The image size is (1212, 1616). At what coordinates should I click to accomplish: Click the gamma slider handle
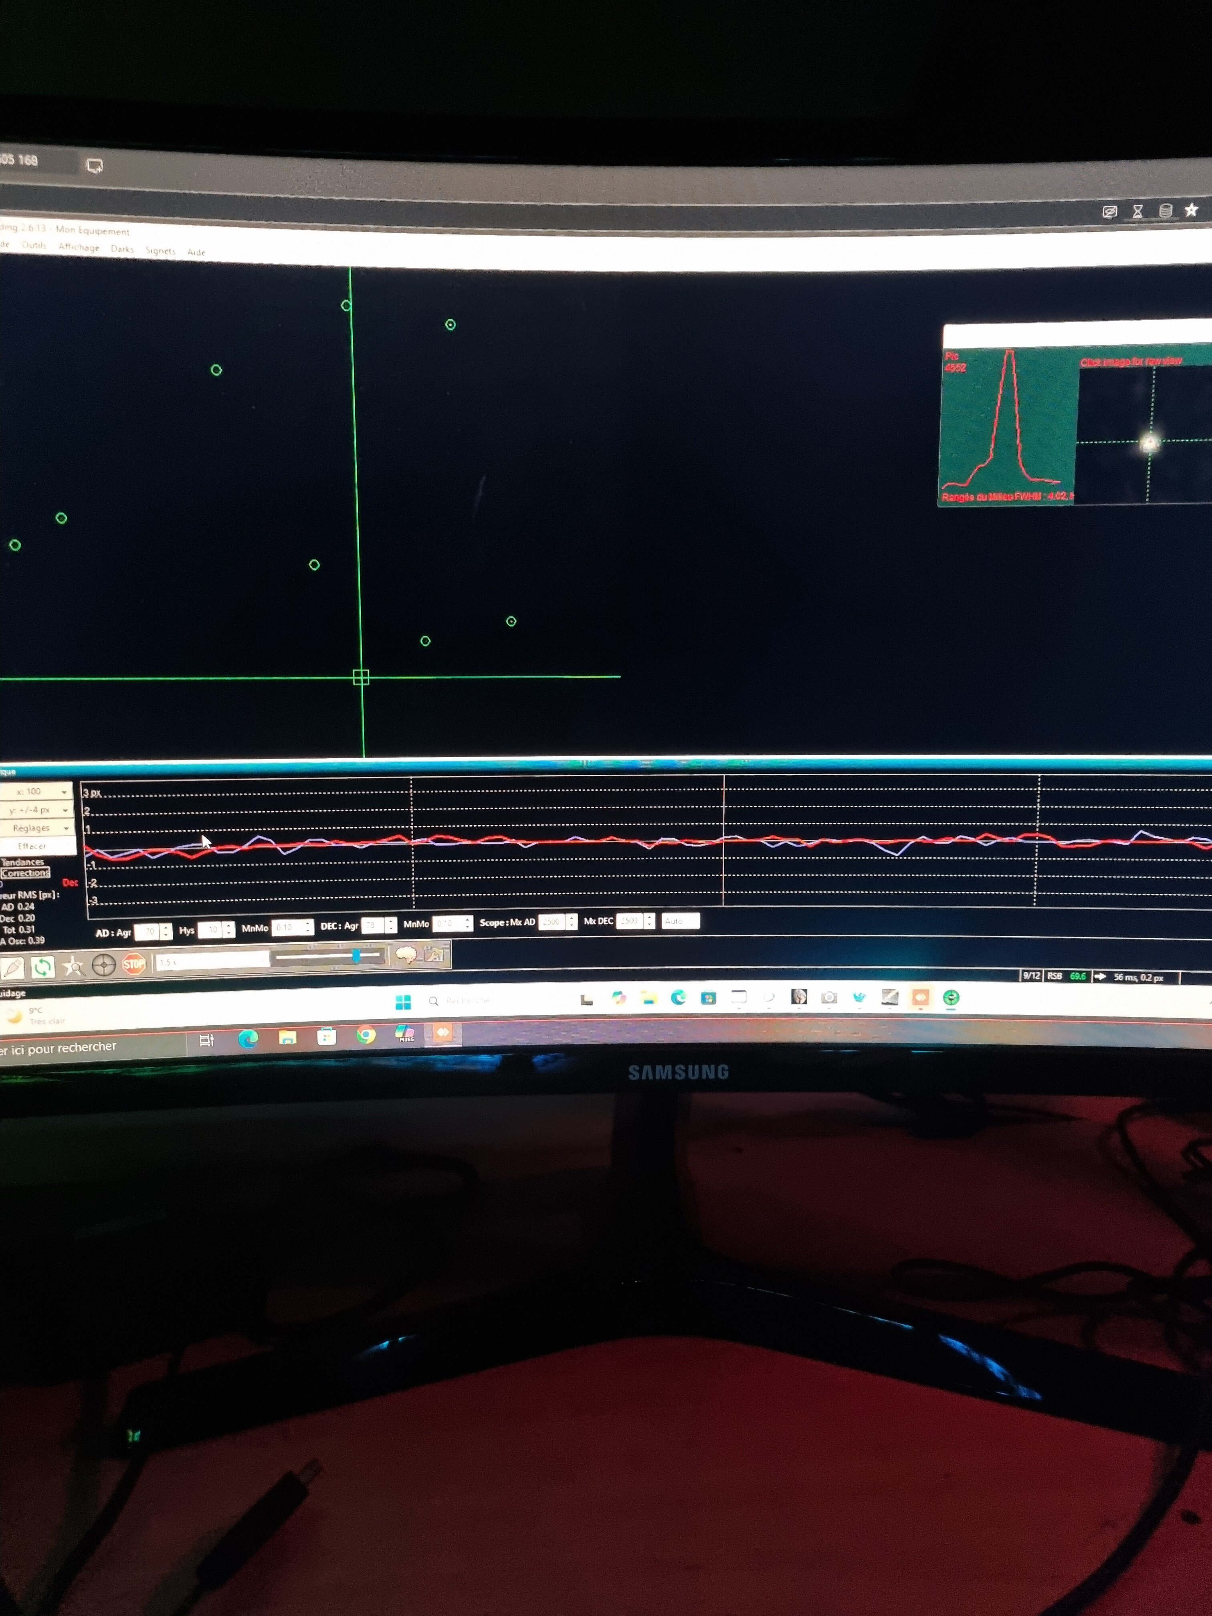click(x=356, y=955)
